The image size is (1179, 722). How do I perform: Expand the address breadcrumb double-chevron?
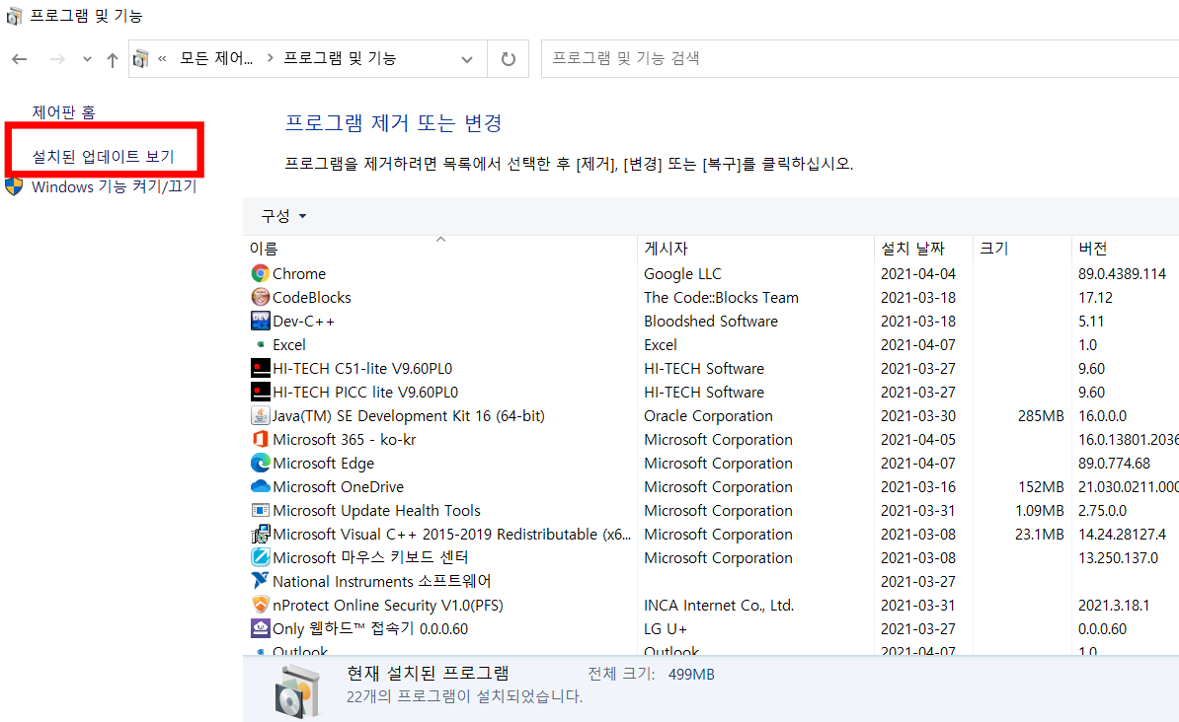pyautogui.click(x=162, y=58)
